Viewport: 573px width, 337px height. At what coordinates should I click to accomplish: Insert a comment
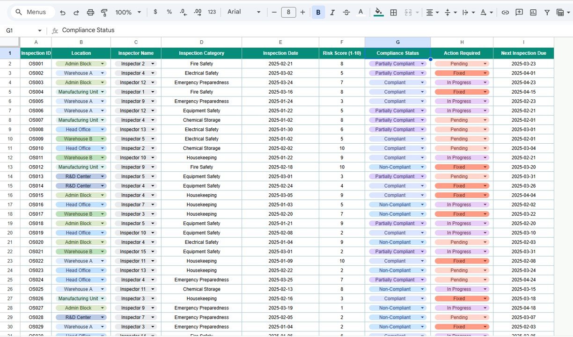pyautogui.click(x=519, y=12)
